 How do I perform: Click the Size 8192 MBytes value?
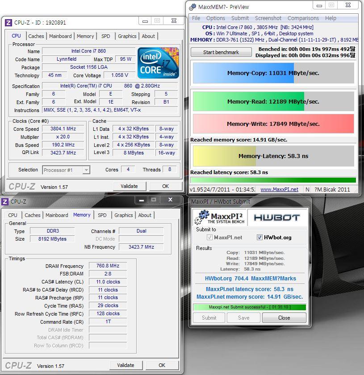point(52,239)
